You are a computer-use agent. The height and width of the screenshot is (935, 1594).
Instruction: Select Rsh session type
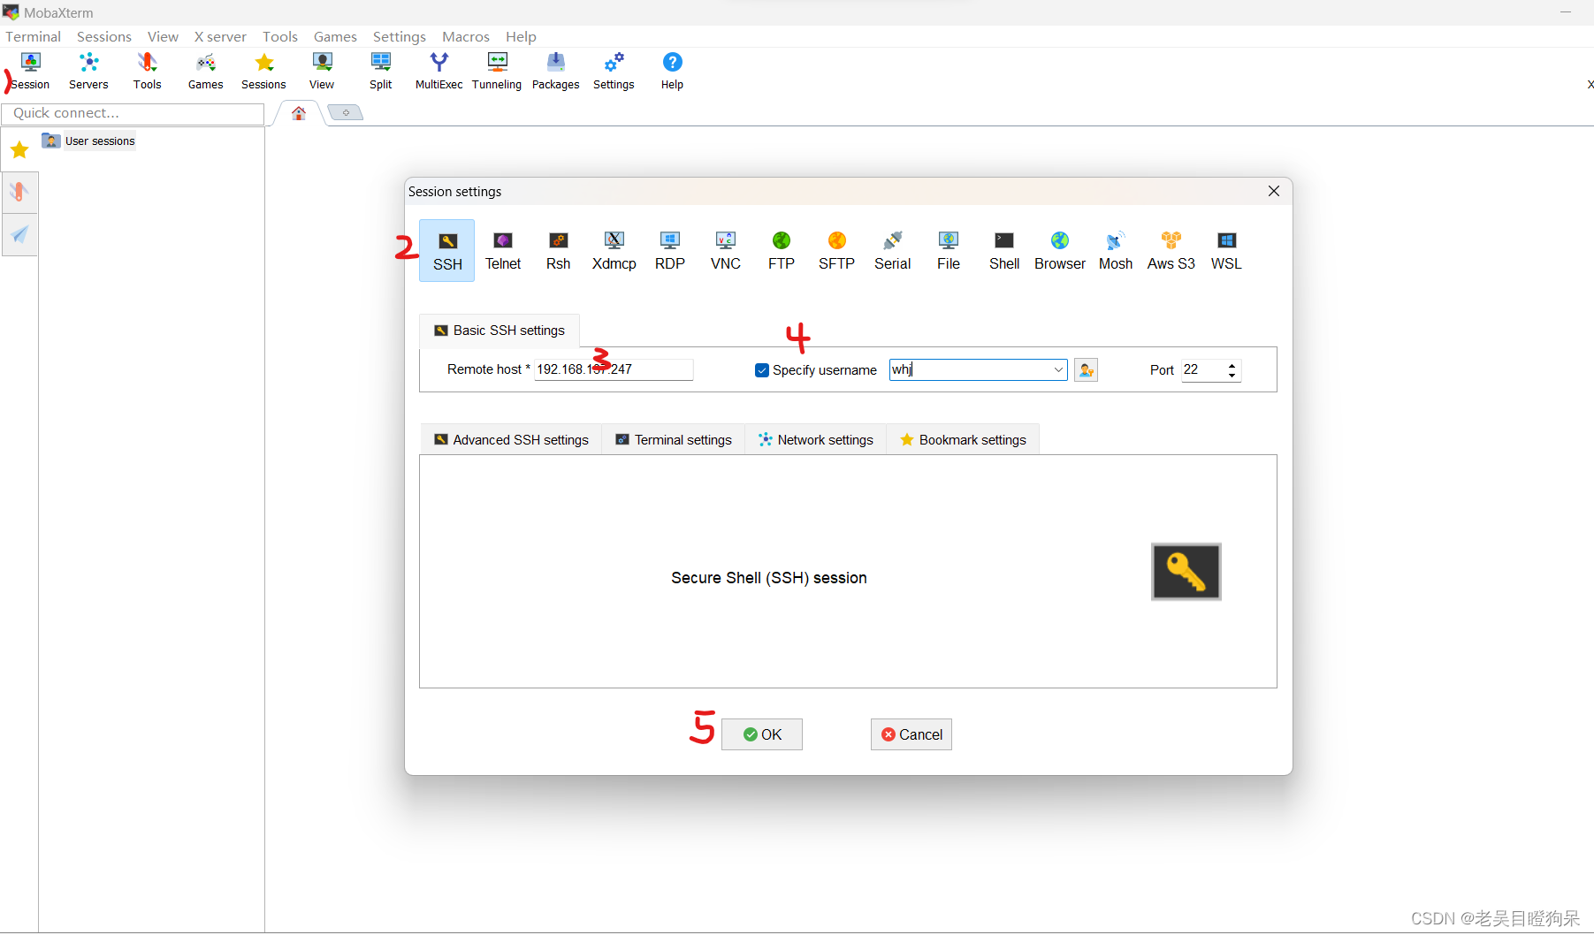pyautogui.click(x=559, y=251)
